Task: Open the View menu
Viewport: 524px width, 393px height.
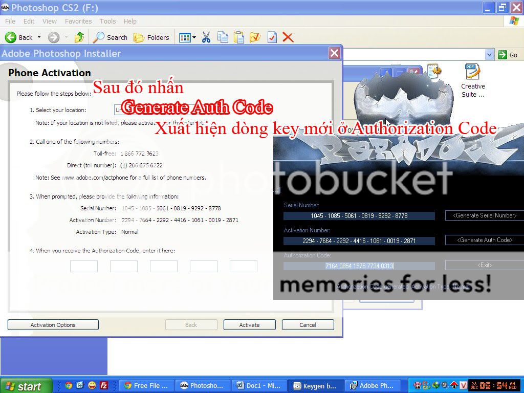Action: coord(50,21)
